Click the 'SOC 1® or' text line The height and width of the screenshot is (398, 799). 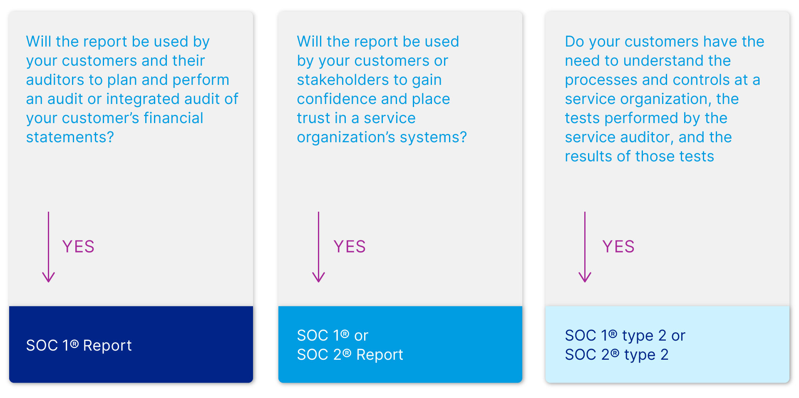click(x=333, y=336)
